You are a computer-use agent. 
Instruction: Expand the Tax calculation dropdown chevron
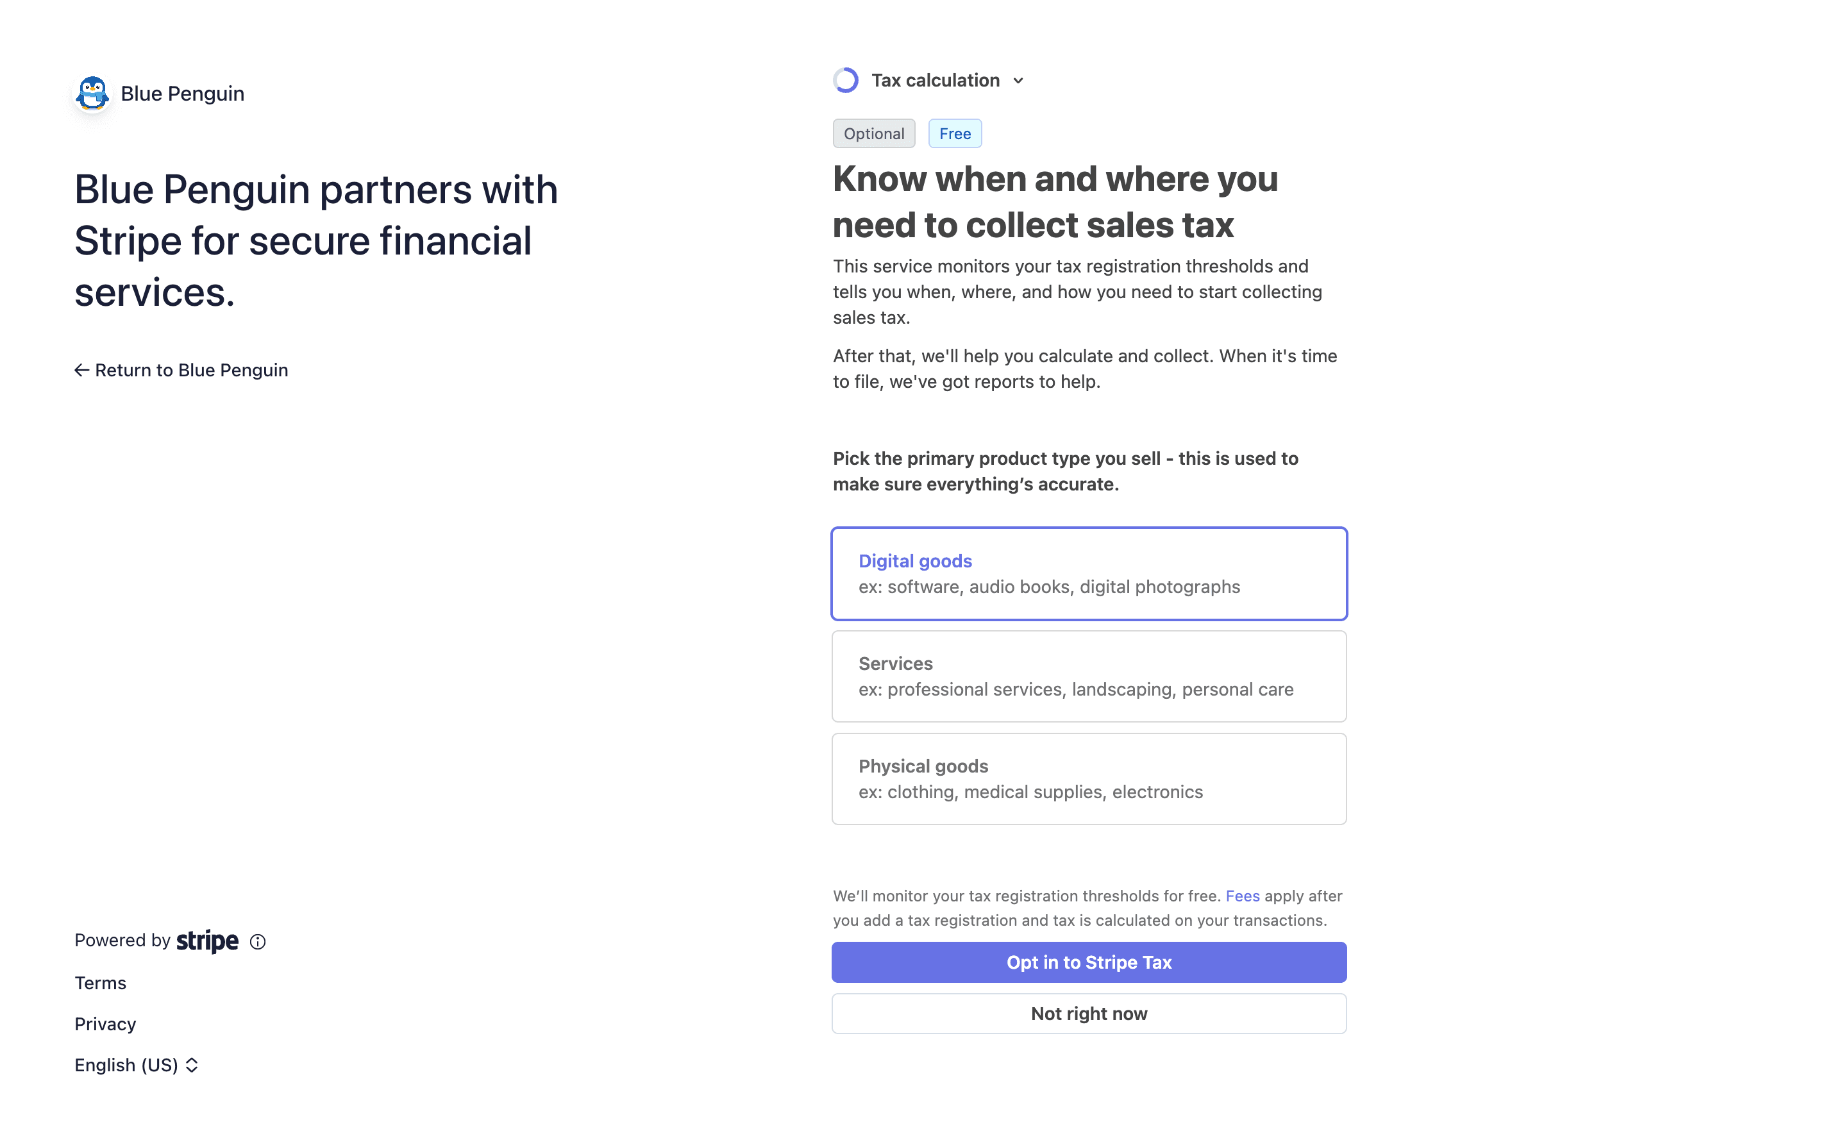1020,80
